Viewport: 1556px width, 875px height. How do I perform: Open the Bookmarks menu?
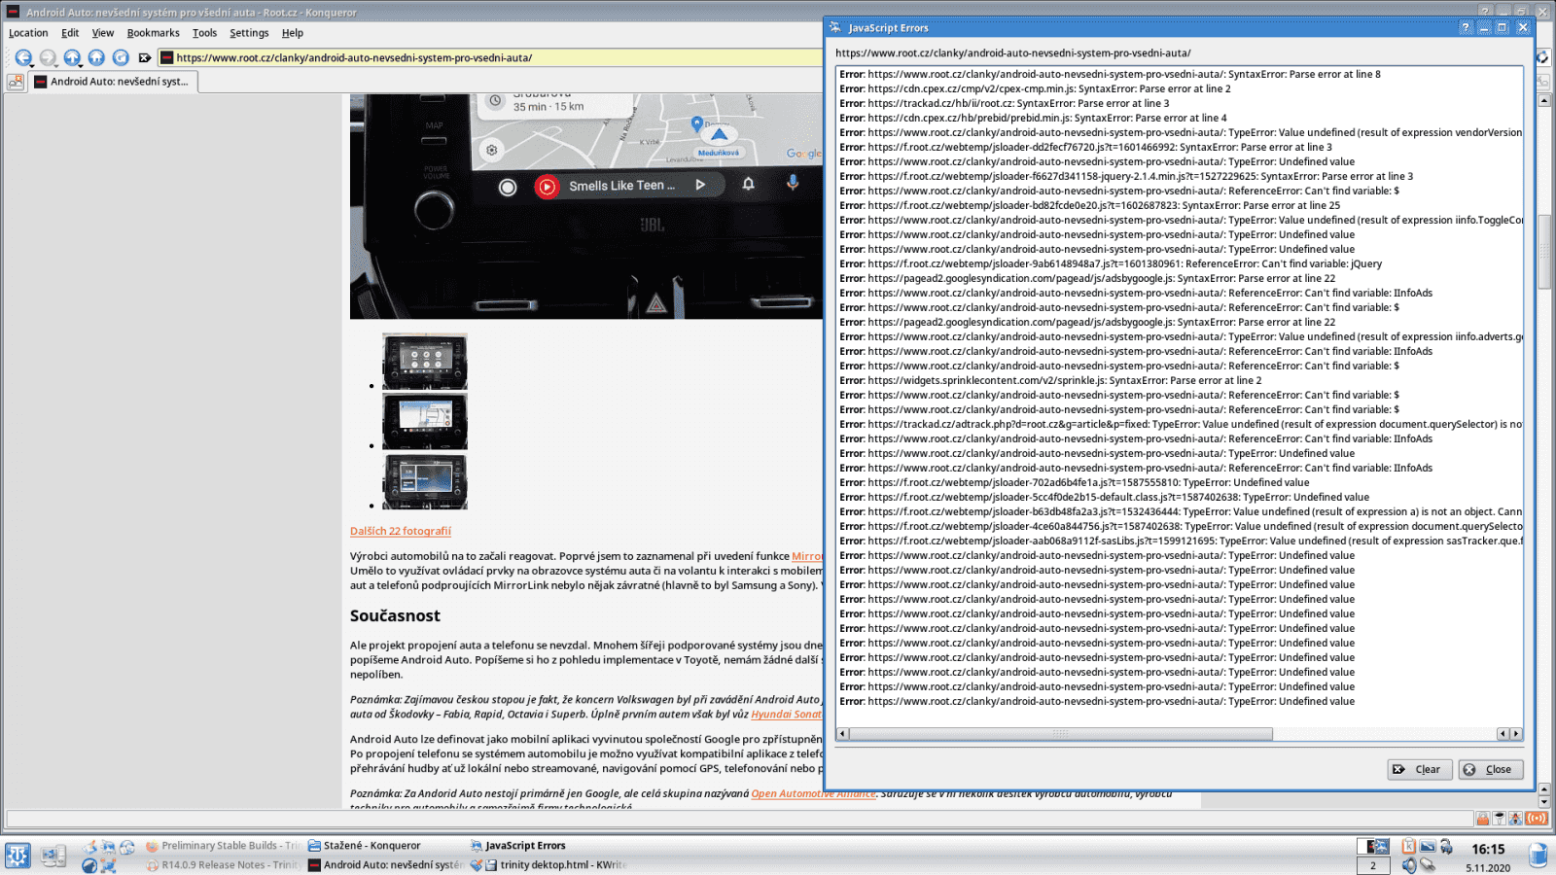pos(153,33)
